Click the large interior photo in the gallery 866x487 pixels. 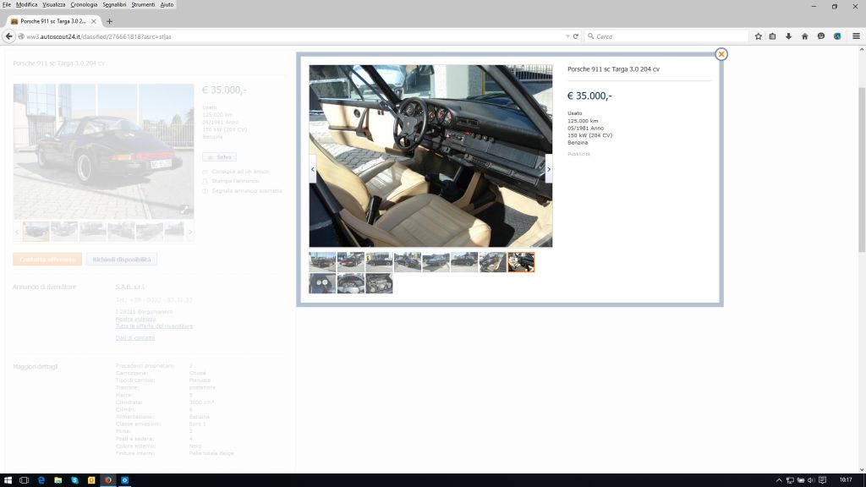[x=430, y=156]
